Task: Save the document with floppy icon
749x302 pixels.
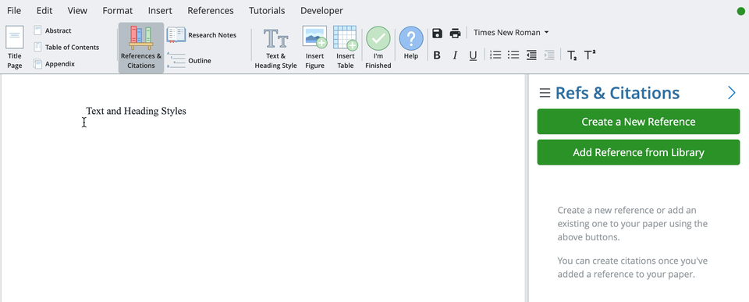Action: 437,33
